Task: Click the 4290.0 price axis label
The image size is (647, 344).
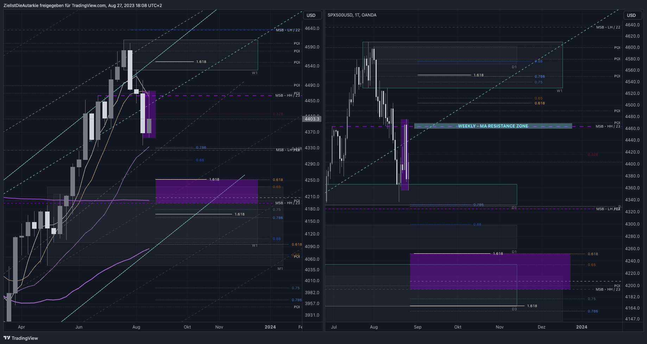Action: pyautogui.click(x=312, y=164)
